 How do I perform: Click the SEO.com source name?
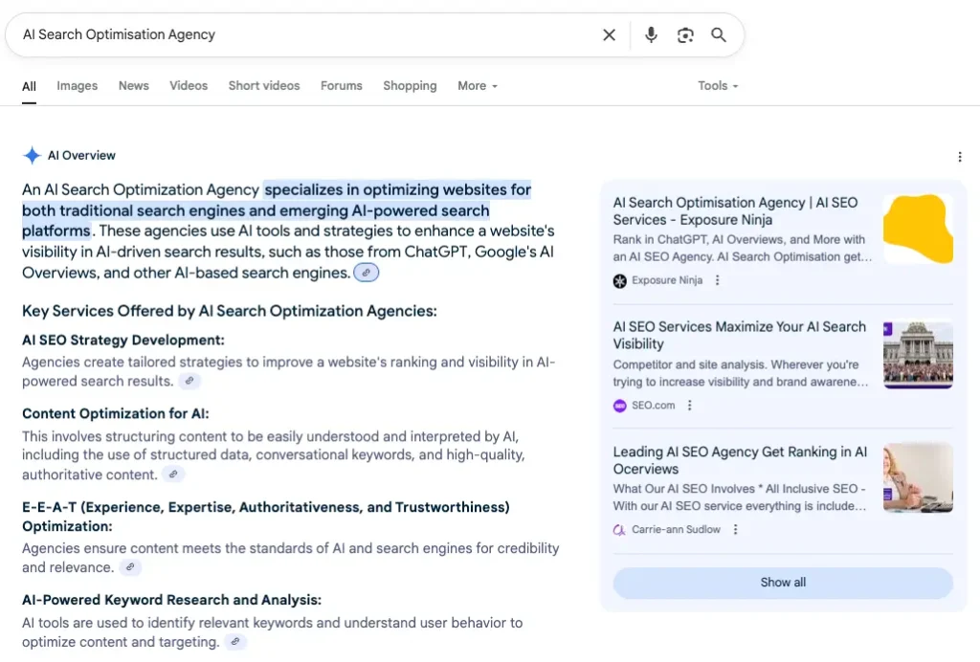[653, 406]
